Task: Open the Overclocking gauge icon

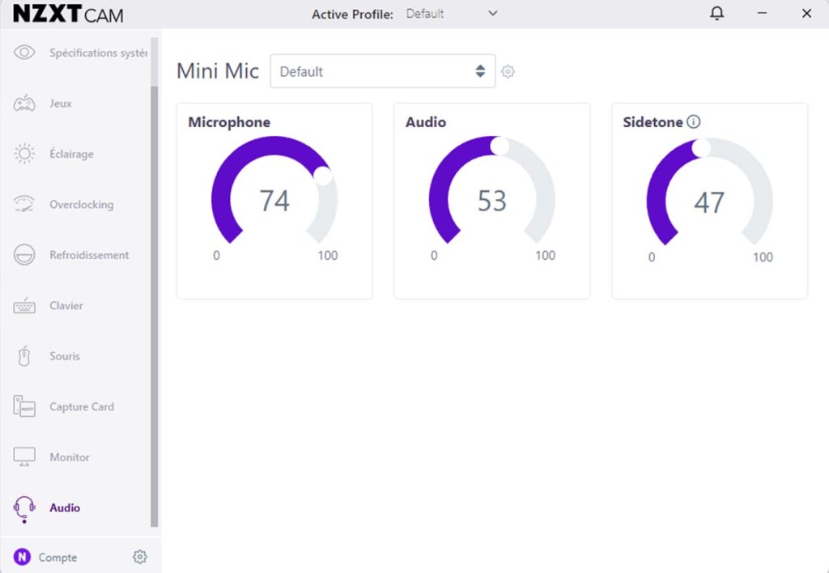Action: pyautogui.click(x=24, y=205)
